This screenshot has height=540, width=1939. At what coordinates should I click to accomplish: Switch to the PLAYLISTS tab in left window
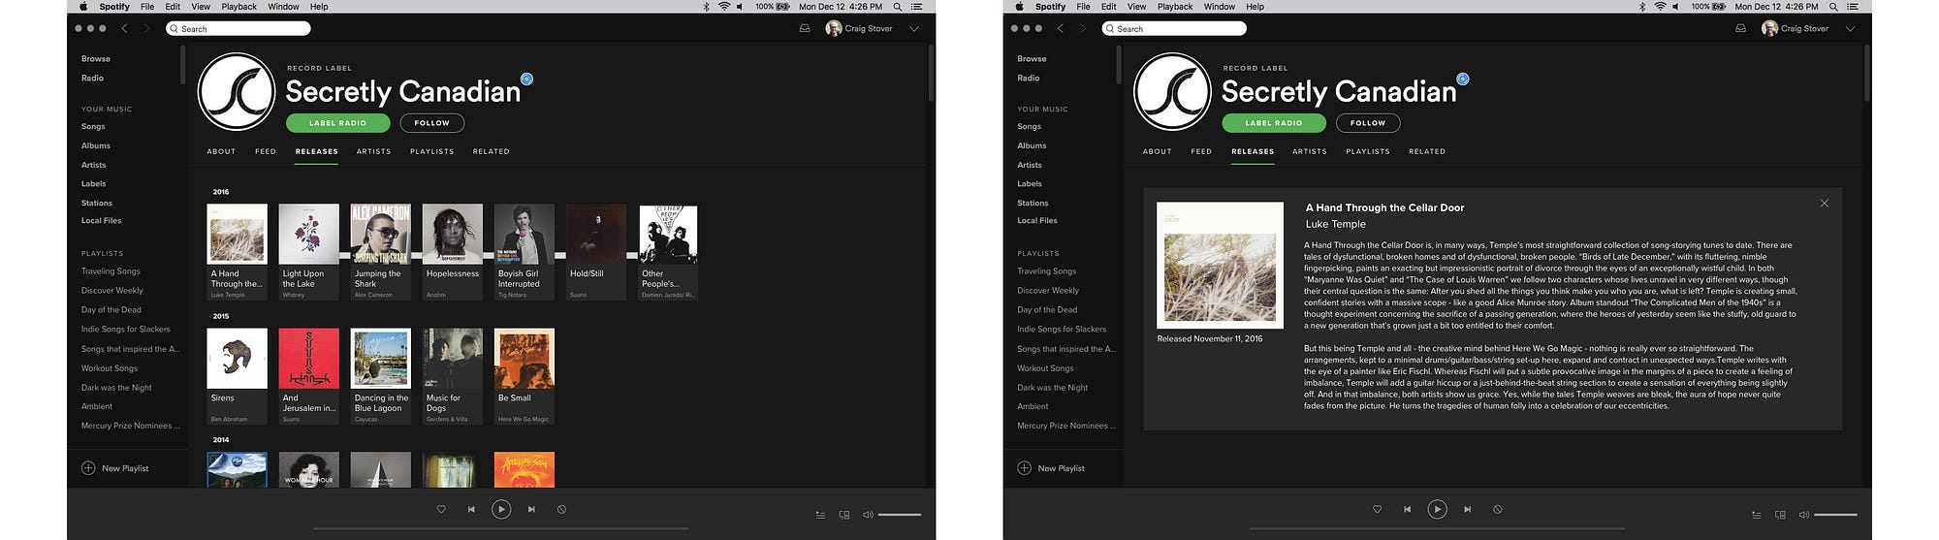tap(431, 151)
